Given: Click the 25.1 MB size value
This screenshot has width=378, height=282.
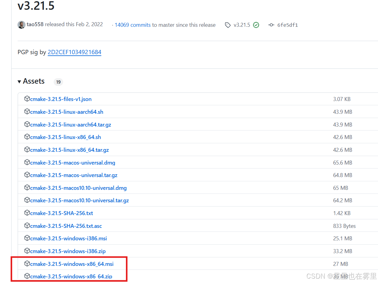Looking at the screenshot, I should [343, 238].
